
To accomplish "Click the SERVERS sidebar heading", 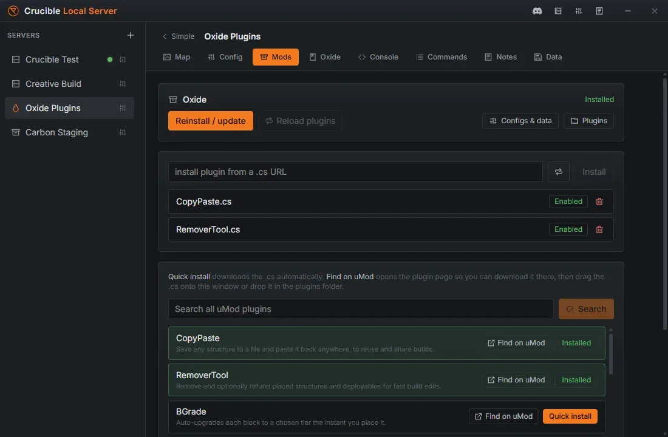I will pos(24,35).
